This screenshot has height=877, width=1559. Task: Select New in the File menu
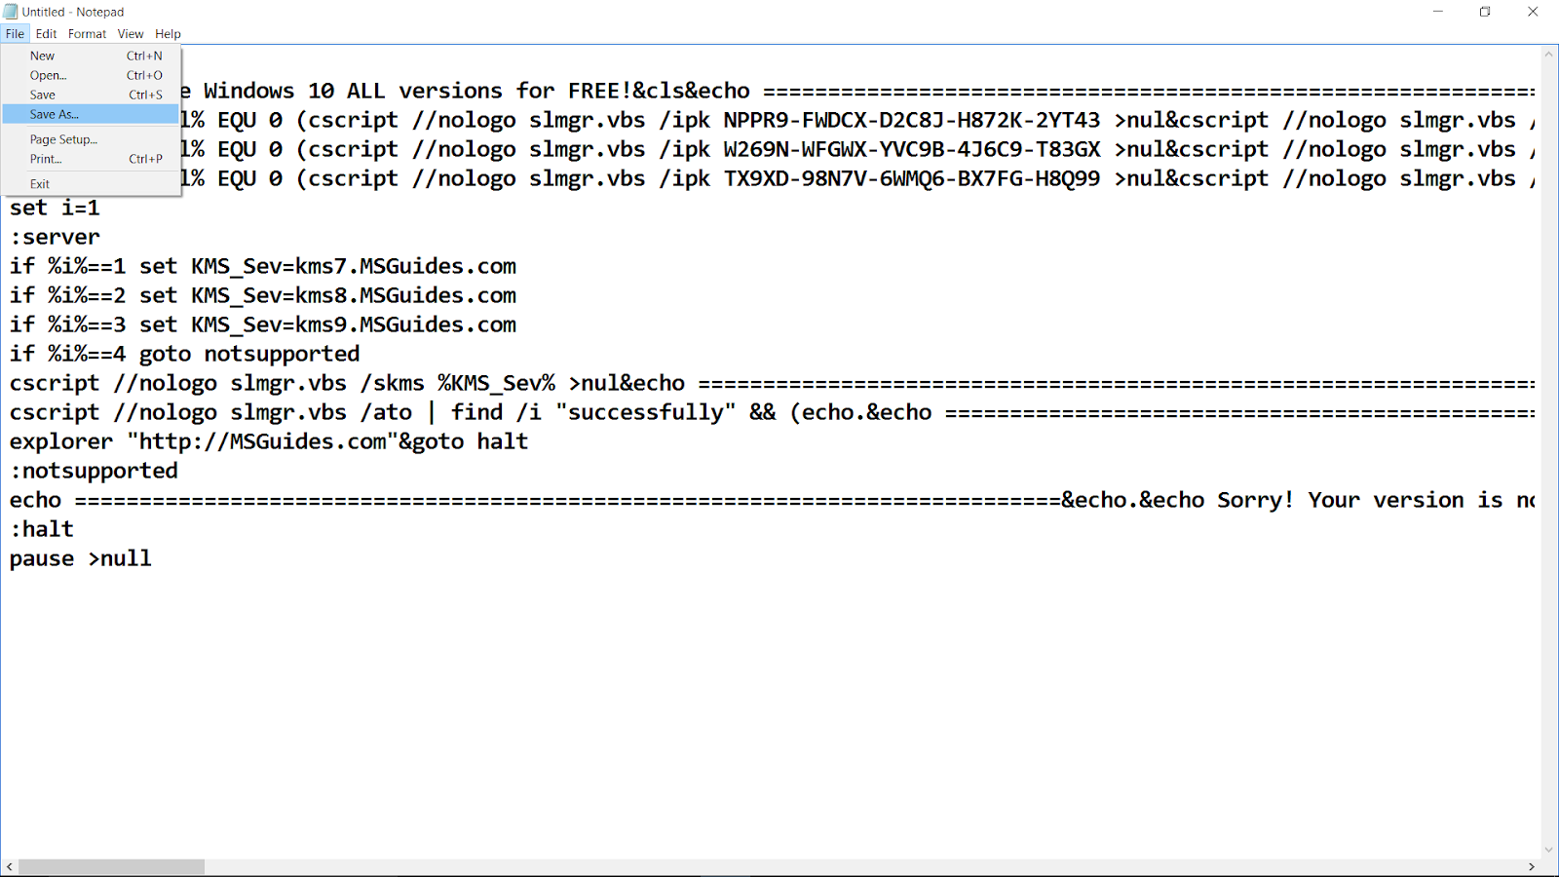(43, 56)
